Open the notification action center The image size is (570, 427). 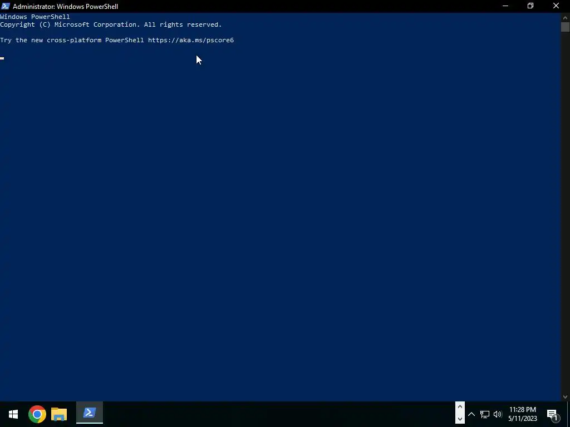pos(553,414)
